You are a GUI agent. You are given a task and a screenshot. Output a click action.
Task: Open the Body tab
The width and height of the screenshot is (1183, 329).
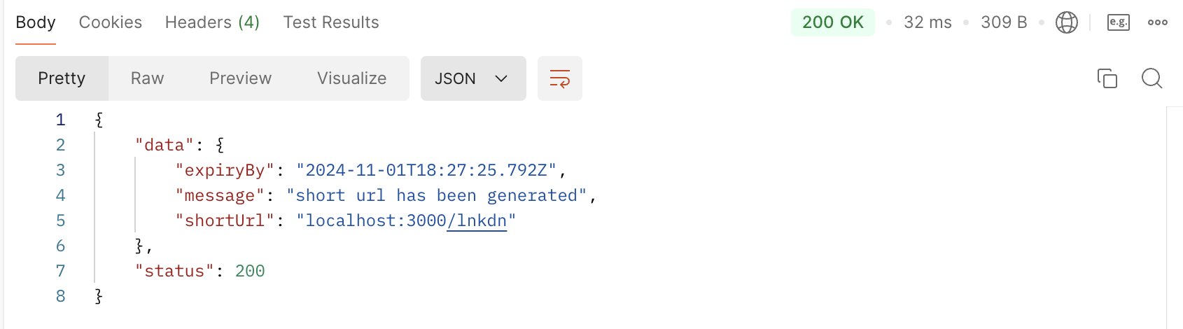36,22
